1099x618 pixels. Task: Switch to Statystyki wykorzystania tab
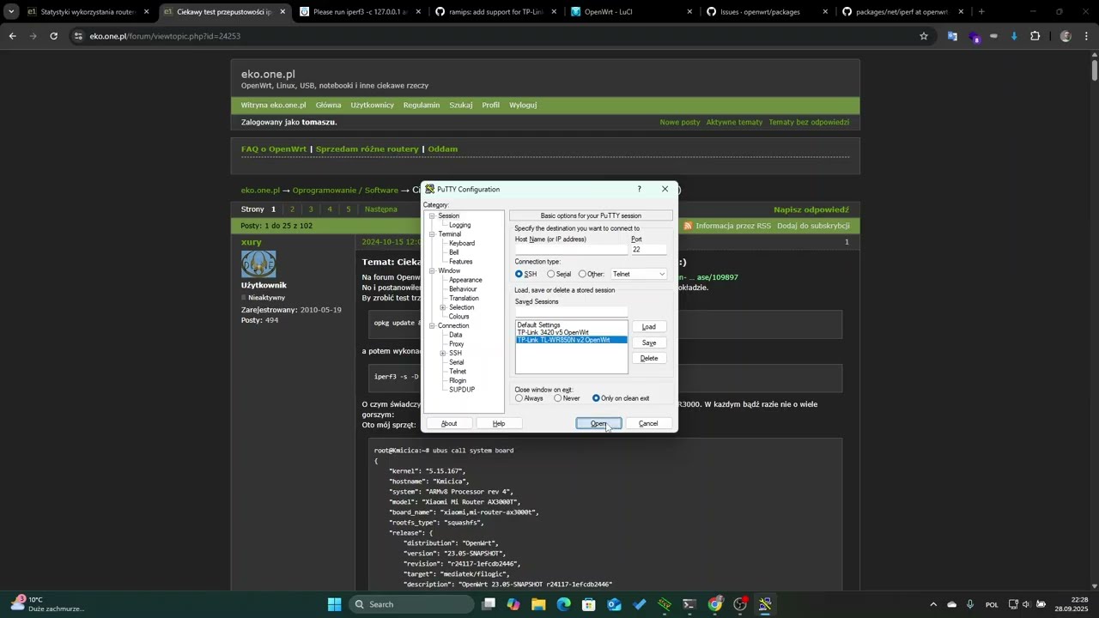pos(88,12)
